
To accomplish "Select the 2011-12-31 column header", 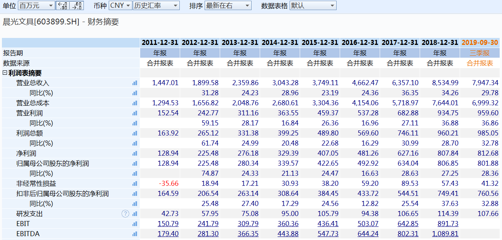I will [160, 43].
